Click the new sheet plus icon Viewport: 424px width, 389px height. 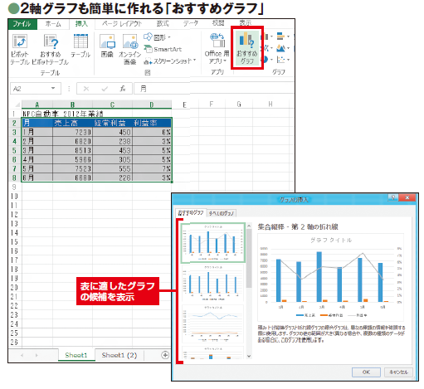165,355
